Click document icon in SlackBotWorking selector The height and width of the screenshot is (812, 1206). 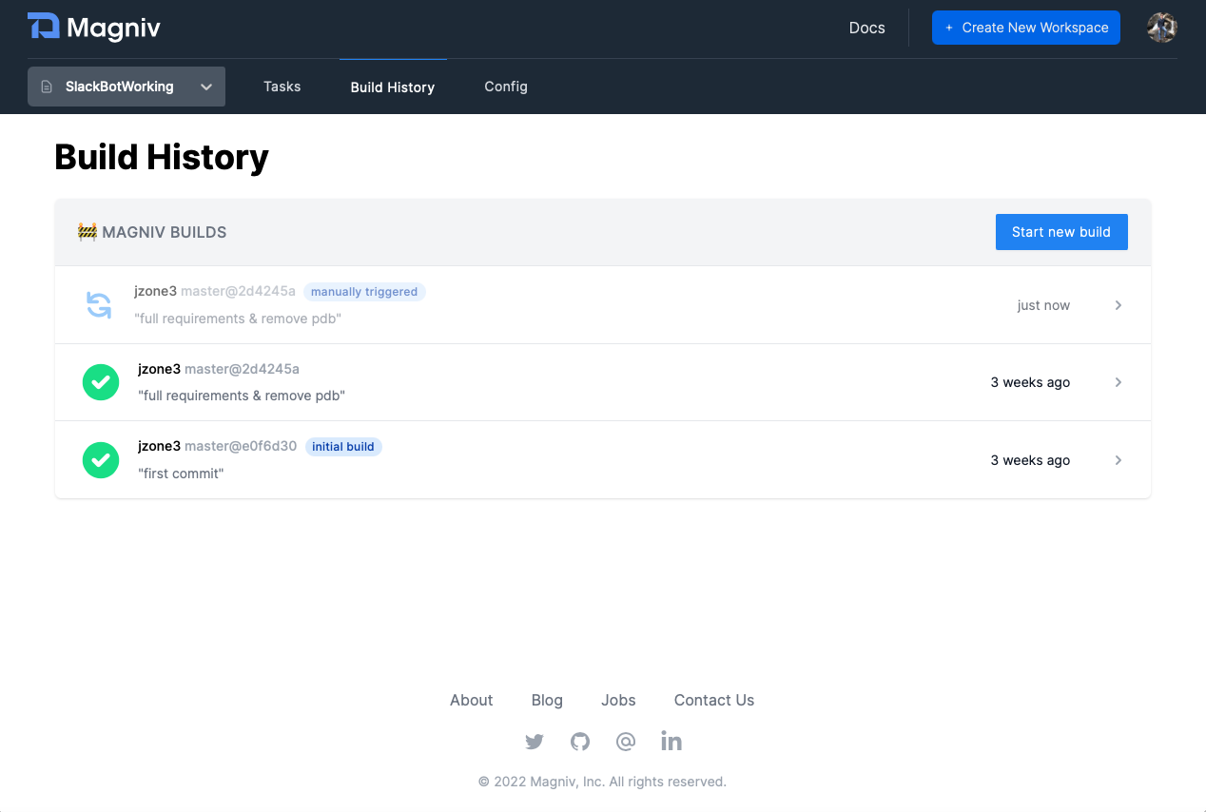(47, 87)
